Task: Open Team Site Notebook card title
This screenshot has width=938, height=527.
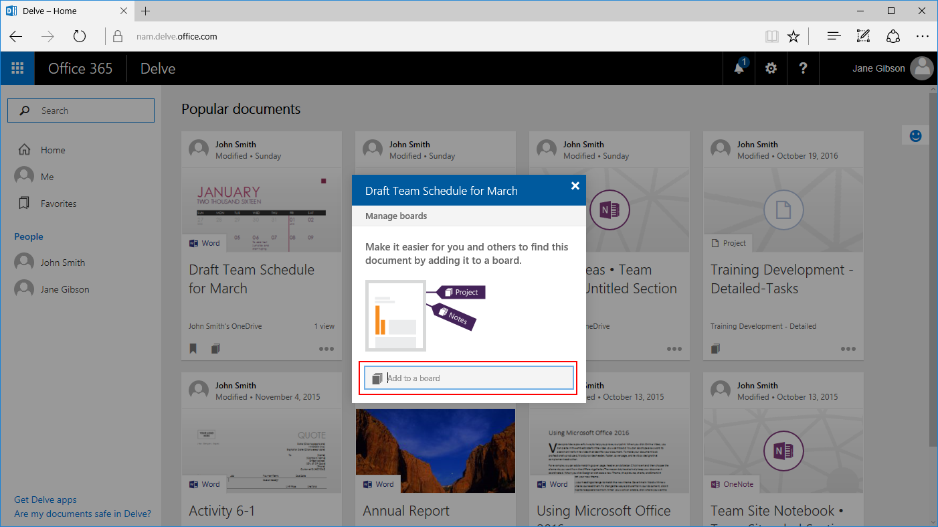Action: coord(777,511)
